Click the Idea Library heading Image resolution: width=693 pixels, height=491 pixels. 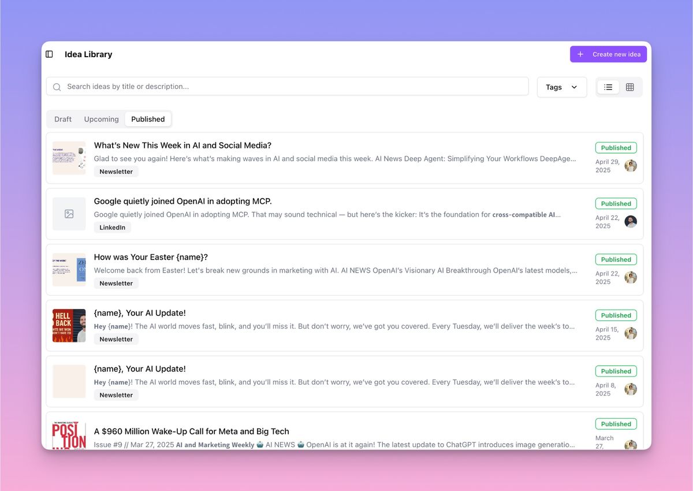tap(88, 54)
